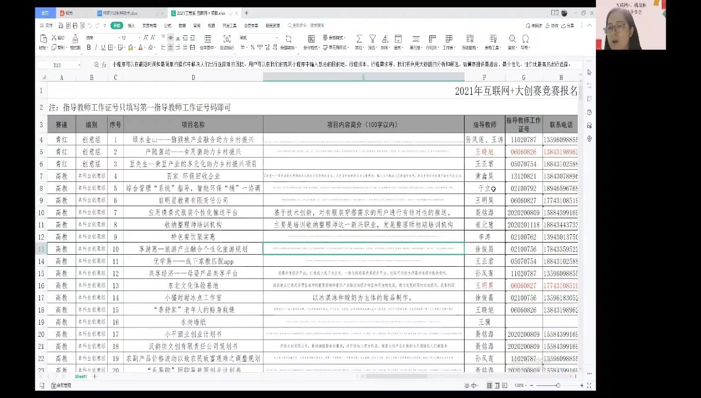Image resolution: width=701 pixels, height=398 pixels.
Task: Click the Format Painter (格式刷) icon
Action: (x=75, y=39)
